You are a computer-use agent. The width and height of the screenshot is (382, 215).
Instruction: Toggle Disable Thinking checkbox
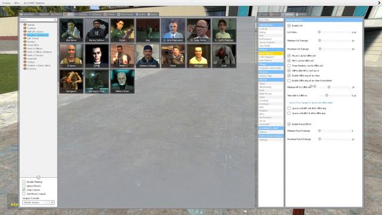24,182
